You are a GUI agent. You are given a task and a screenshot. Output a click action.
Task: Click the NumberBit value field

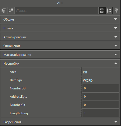(x=101, y=105)
